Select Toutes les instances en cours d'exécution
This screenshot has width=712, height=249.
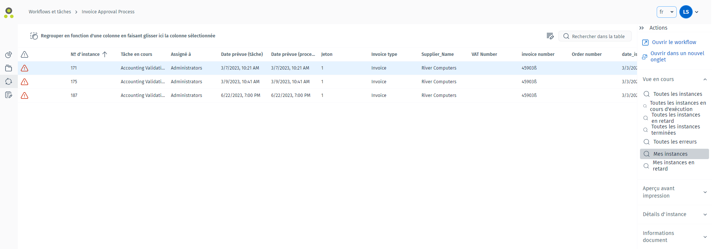tap(678, 106)
